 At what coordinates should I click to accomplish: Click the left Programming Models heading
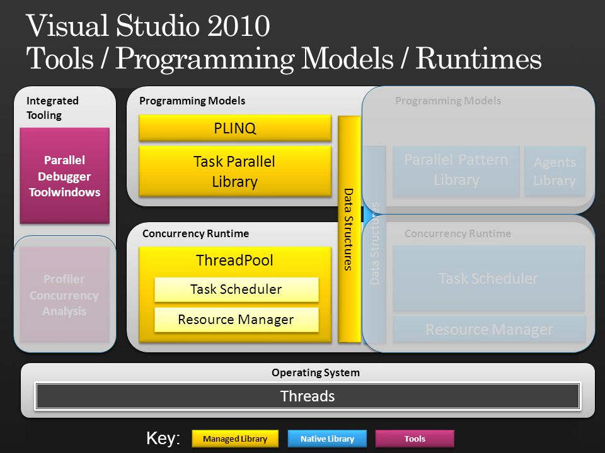[192, 101]
